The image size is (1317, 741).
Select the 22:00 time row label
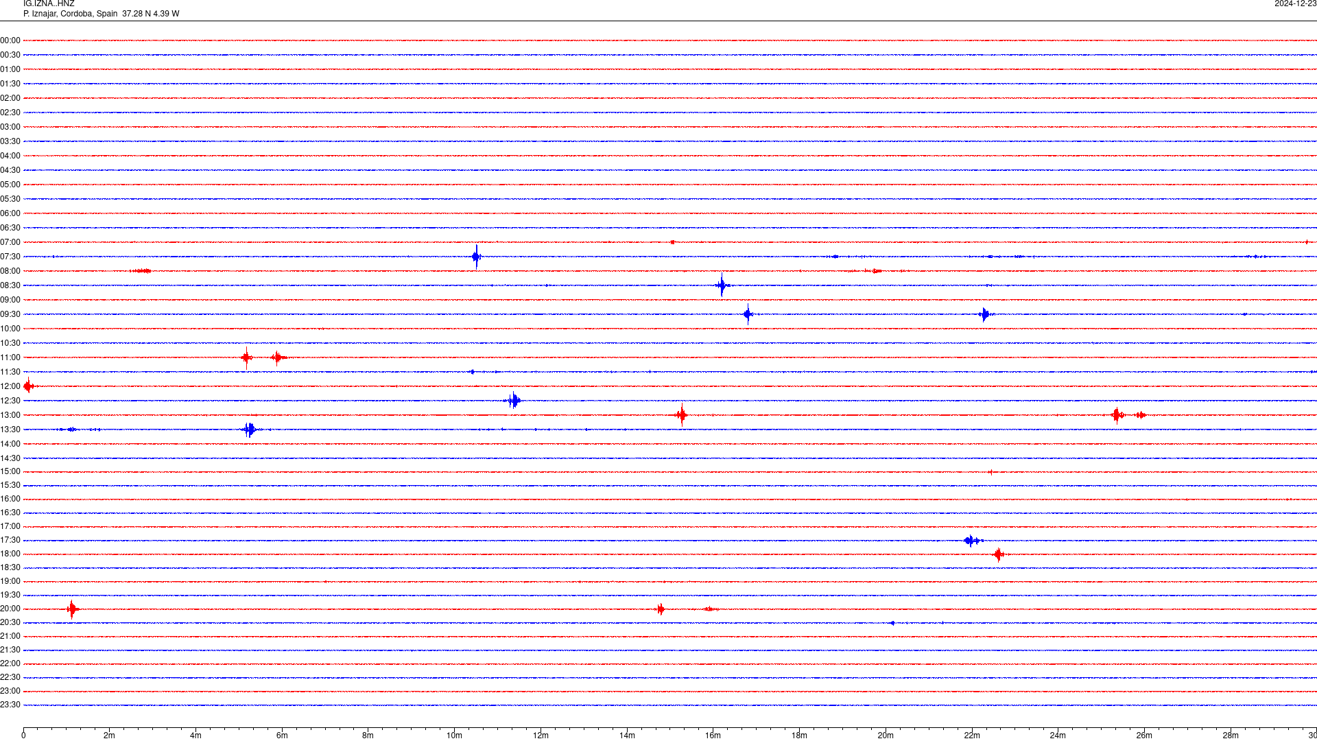pyautogui.click(x=10, y=663)
